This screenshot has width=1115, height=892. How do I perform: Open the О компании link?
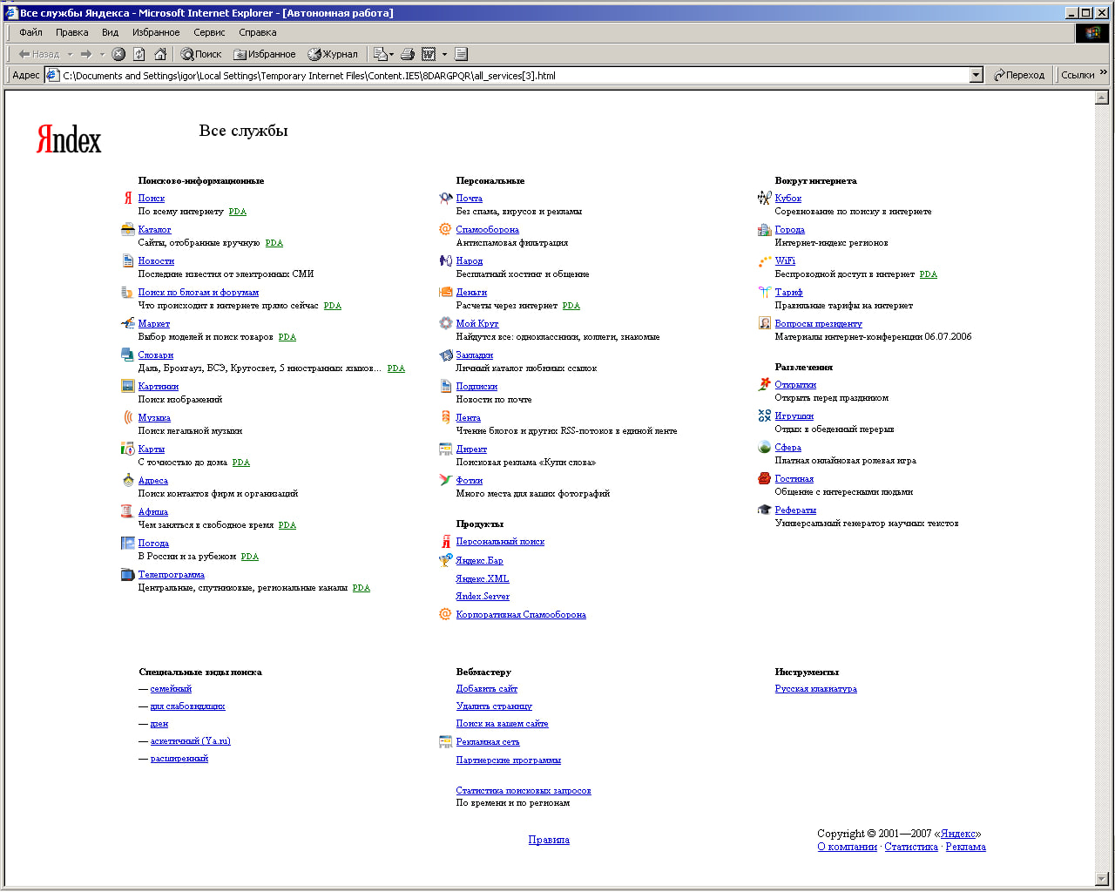click(x=848, y=847)
